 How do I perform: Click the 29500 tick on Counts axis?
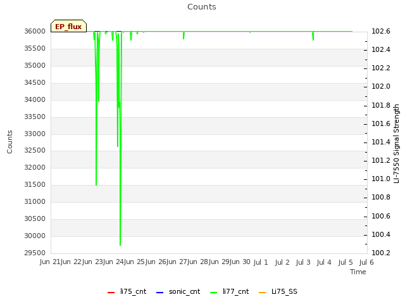pyautogui.click(x=35, y=253)
